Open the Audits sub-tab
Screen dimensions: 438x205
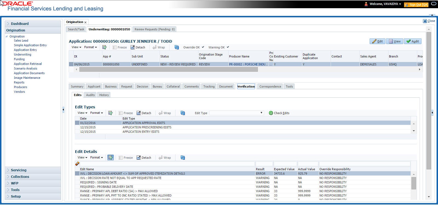90,95
